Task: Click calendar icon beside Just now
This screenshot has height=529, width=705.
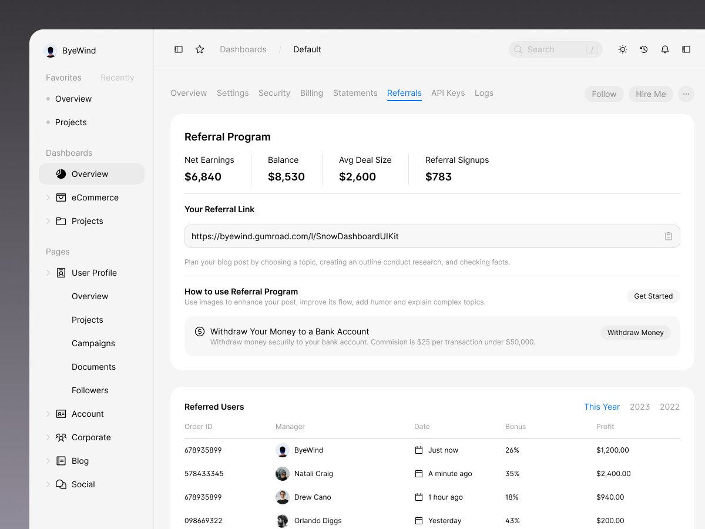Action: tap(419, 450)
